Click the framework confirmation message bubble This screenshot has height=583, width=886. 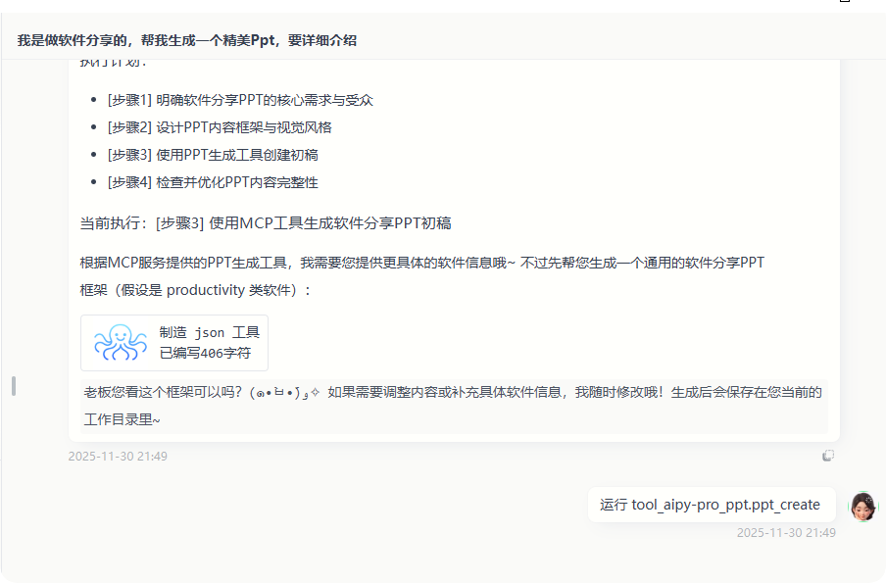453,406
